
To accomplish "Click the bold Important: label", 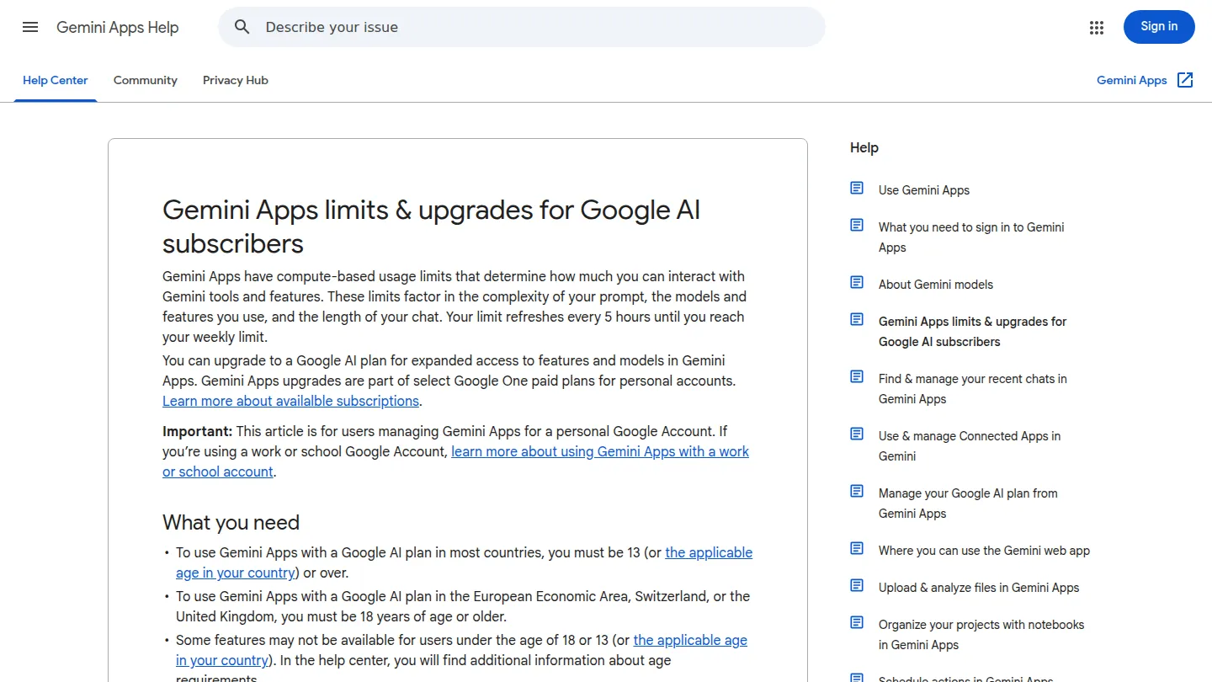I will pyautogui.click(x=197, y=431).
